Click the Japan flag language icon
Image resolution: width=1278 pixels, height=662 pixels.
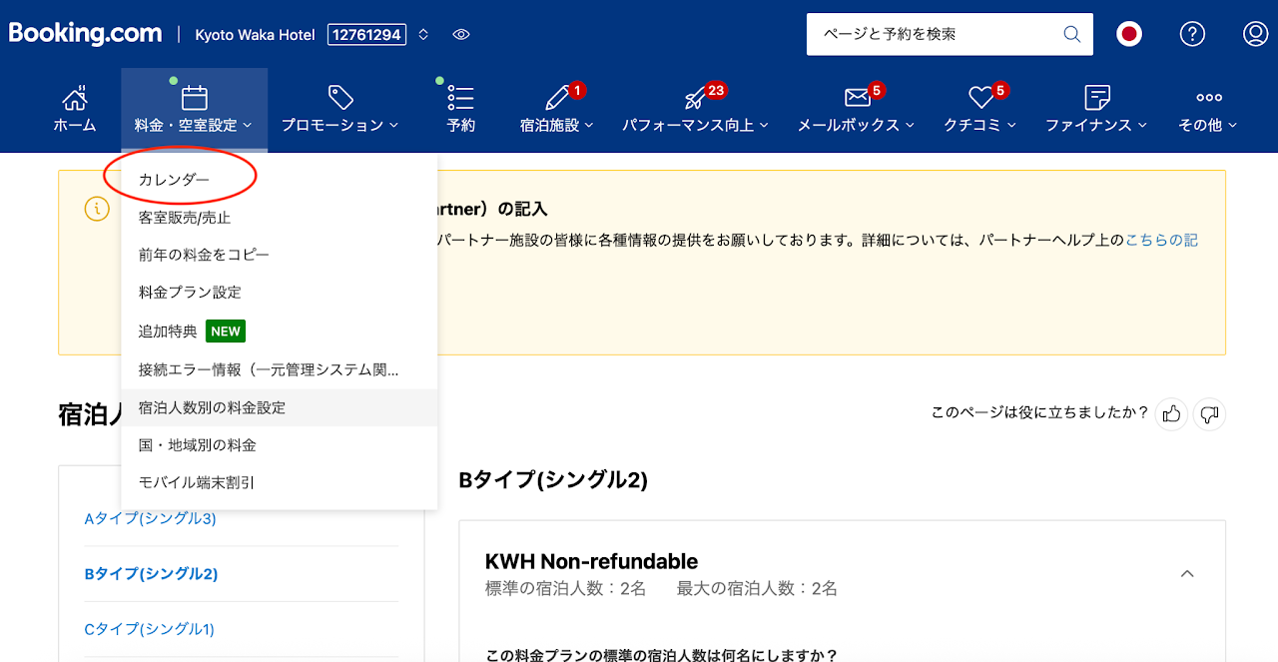click(x=1129, y=34)
